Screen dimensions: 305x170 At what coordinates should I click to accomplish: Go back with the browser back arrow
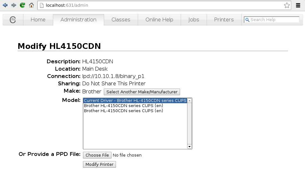[x=5, y=5]
